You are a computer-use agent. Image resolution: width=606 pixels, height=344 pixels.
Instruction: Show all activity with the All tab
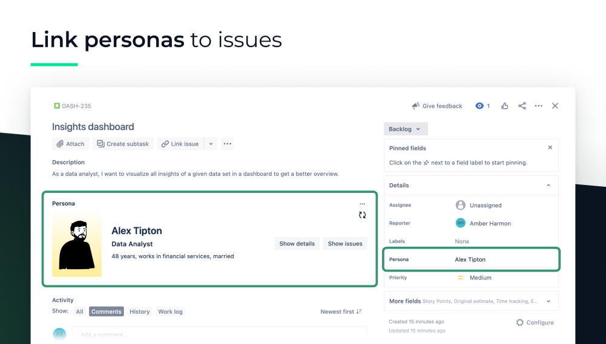point(79,312)
